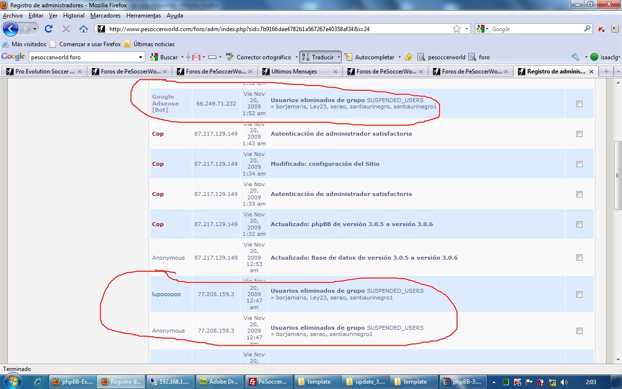Viewport: 622px width, 389px height.
Task: Open the Archivo menu
Action: click(13, 16)
